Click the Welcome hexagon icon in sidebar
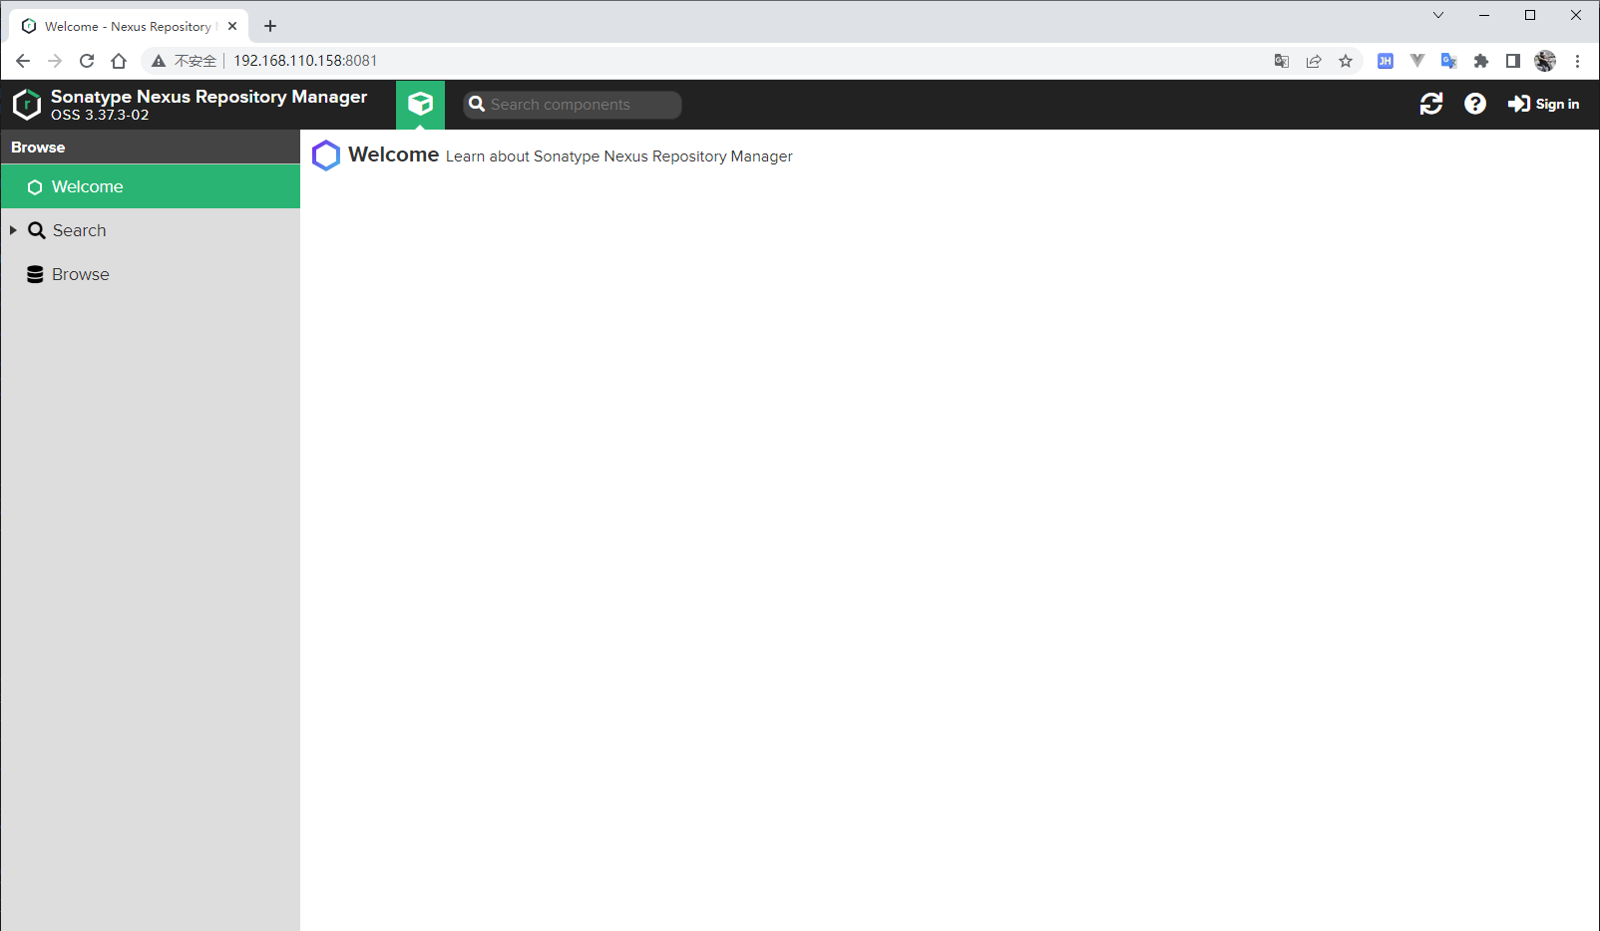The image size is (1600, 931). [35, 186]
